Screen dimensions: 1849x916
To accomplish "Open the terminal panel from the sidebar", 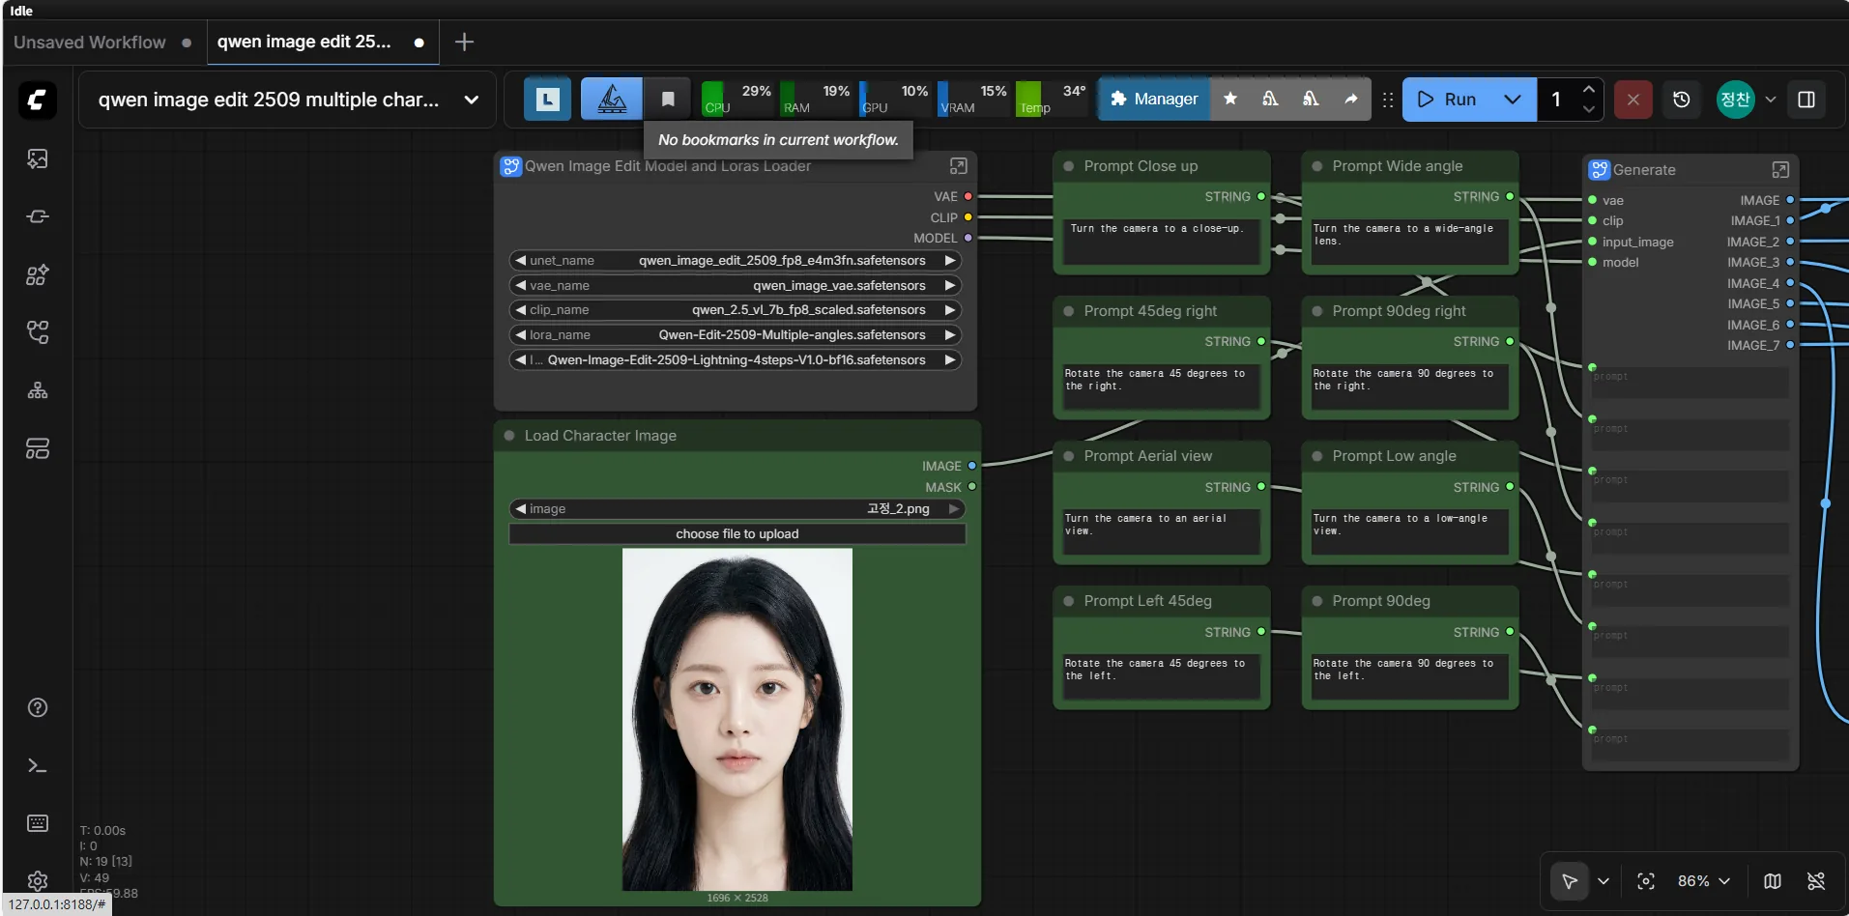I will point(37,765).
